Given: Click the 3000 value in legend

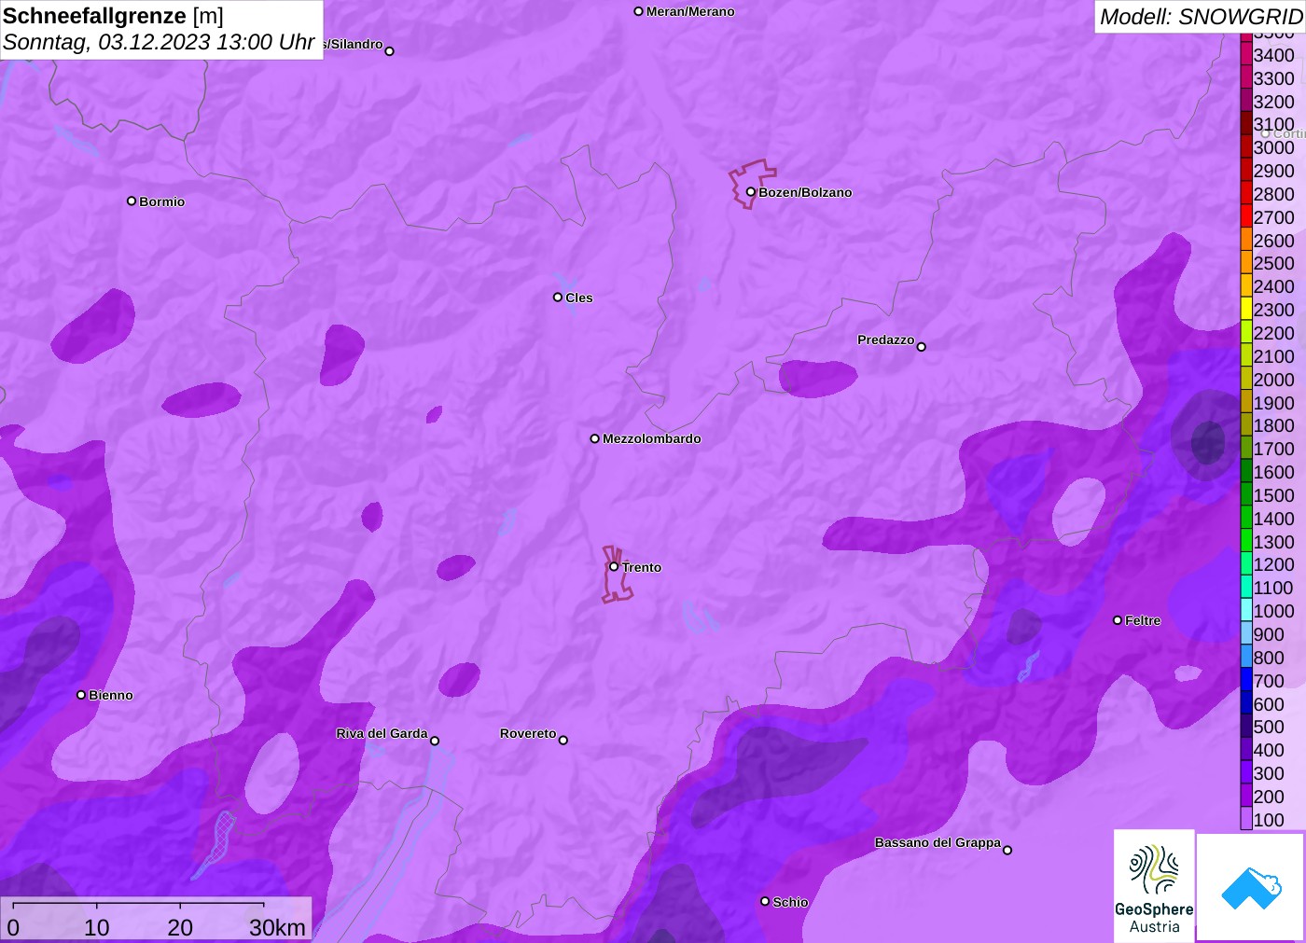Looking at the screenshot, I should (1273, 147).
